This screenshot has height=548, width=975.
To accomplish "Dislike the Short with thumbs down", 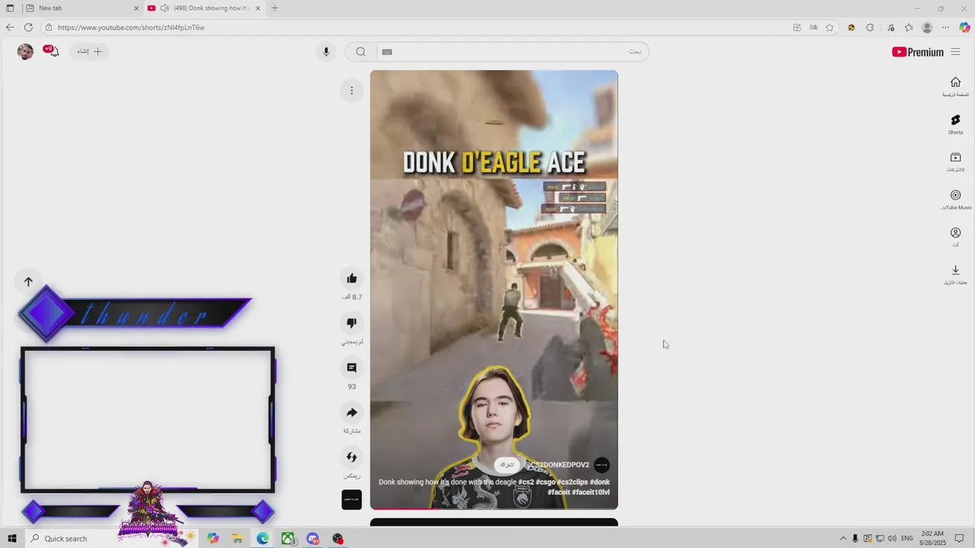I will pyautogui.click(x=351, y=323).
